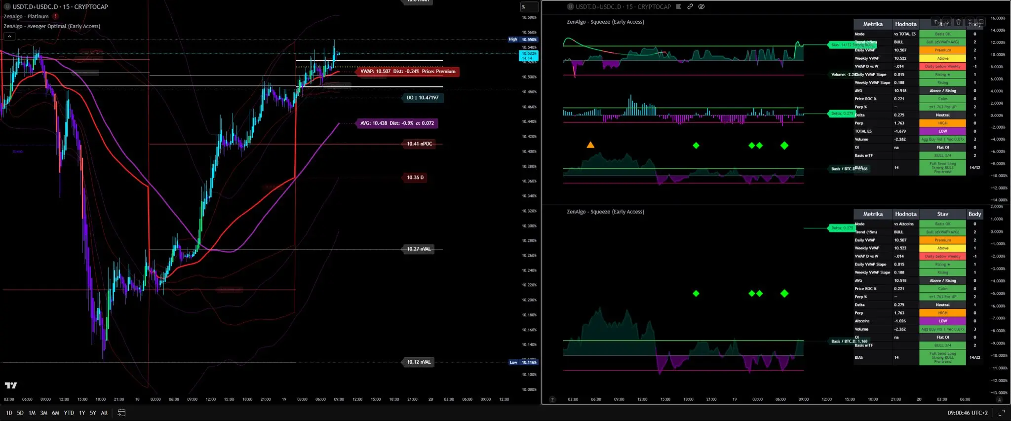Select ZenAlgo - Avenger Optimal indicator legend
The width and height of the screenshot is (1011, 421).
tap(52, 26)
